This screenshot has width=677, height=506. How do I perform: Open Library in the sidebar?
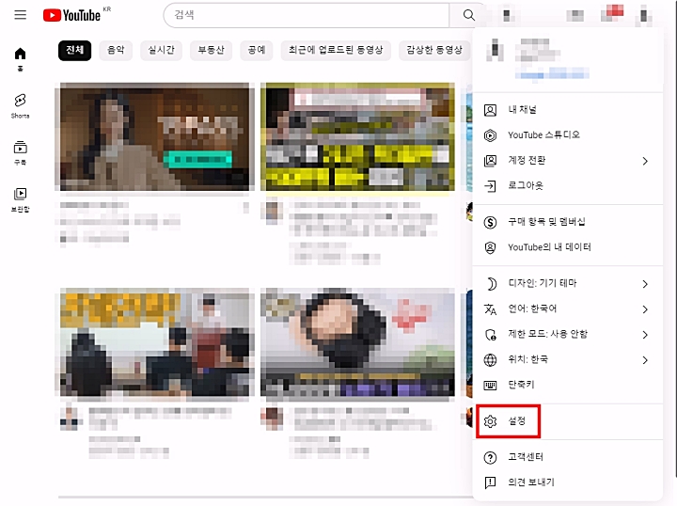[x=21, y=199]
